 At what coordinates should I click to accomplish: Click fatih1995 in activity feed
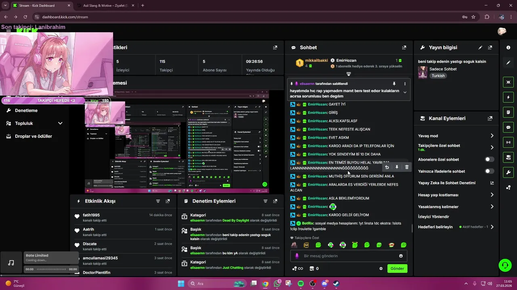point(91,215)
